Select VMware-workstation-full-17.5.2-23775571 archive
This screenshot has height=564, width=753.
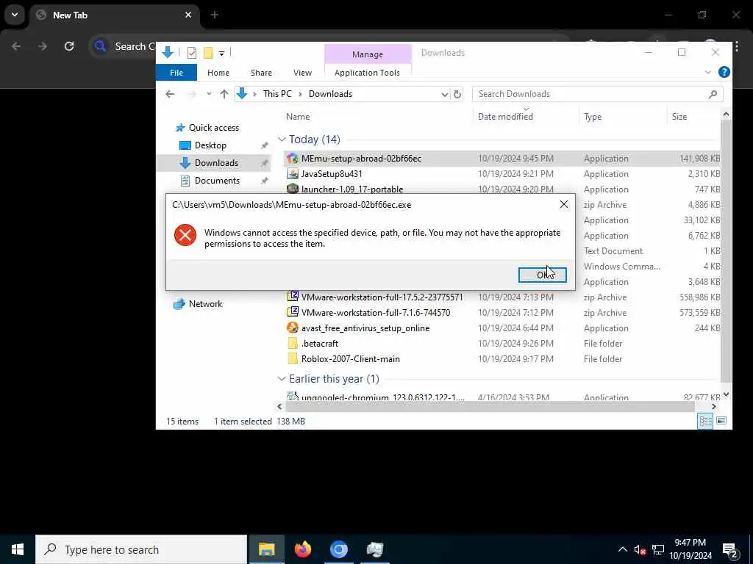[x=382, y=297]
